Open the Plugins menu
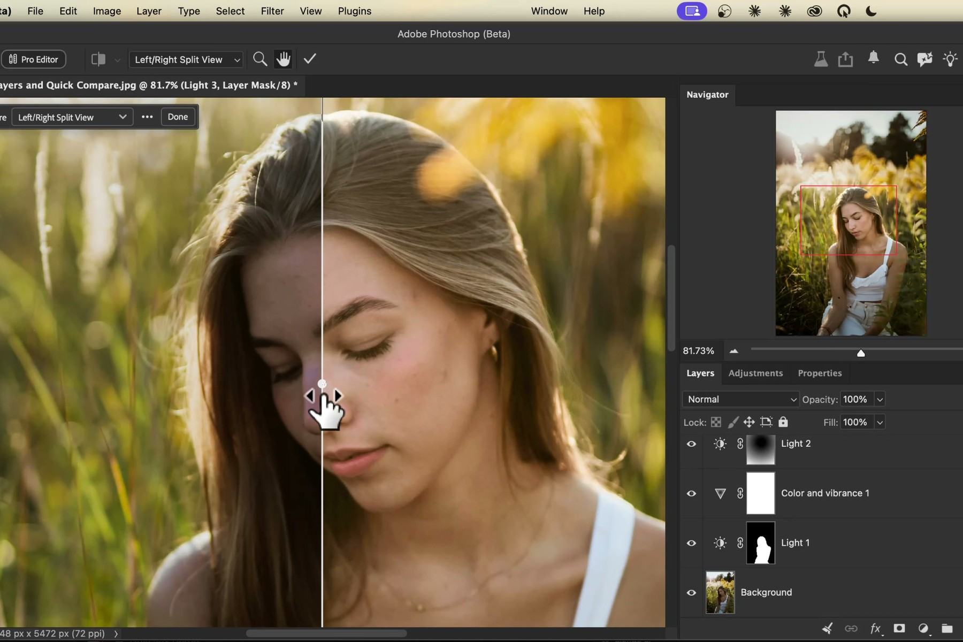Image resolution: width=963 pixels, height=642 pixels. [x=355, y=11]
